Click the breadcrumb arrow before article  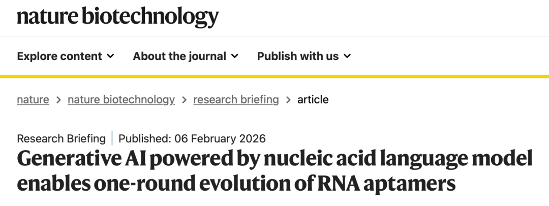(x=288, y=100)
